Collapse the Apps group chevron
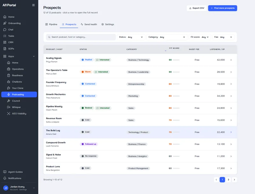This screenshot has width=255, height=194. click(x=34, y=56)
